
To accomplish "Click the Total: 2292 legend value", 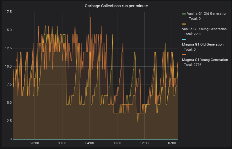I will (x=192, y=34).
